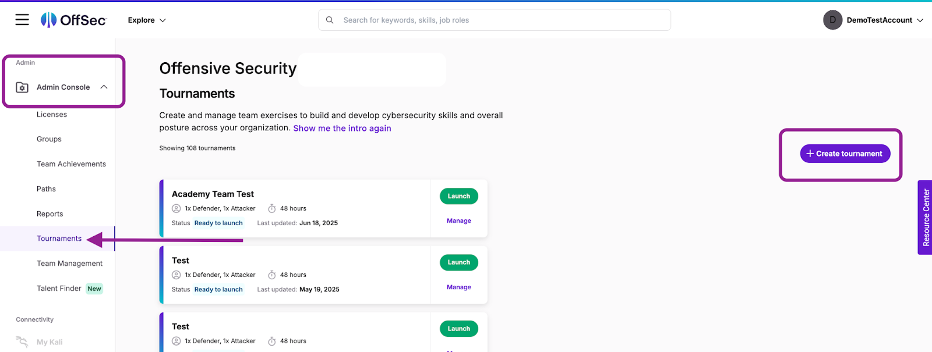The image size is (932, 352).
Task: Open Talent Finder in the sidebar
Action: pos(59,289)
